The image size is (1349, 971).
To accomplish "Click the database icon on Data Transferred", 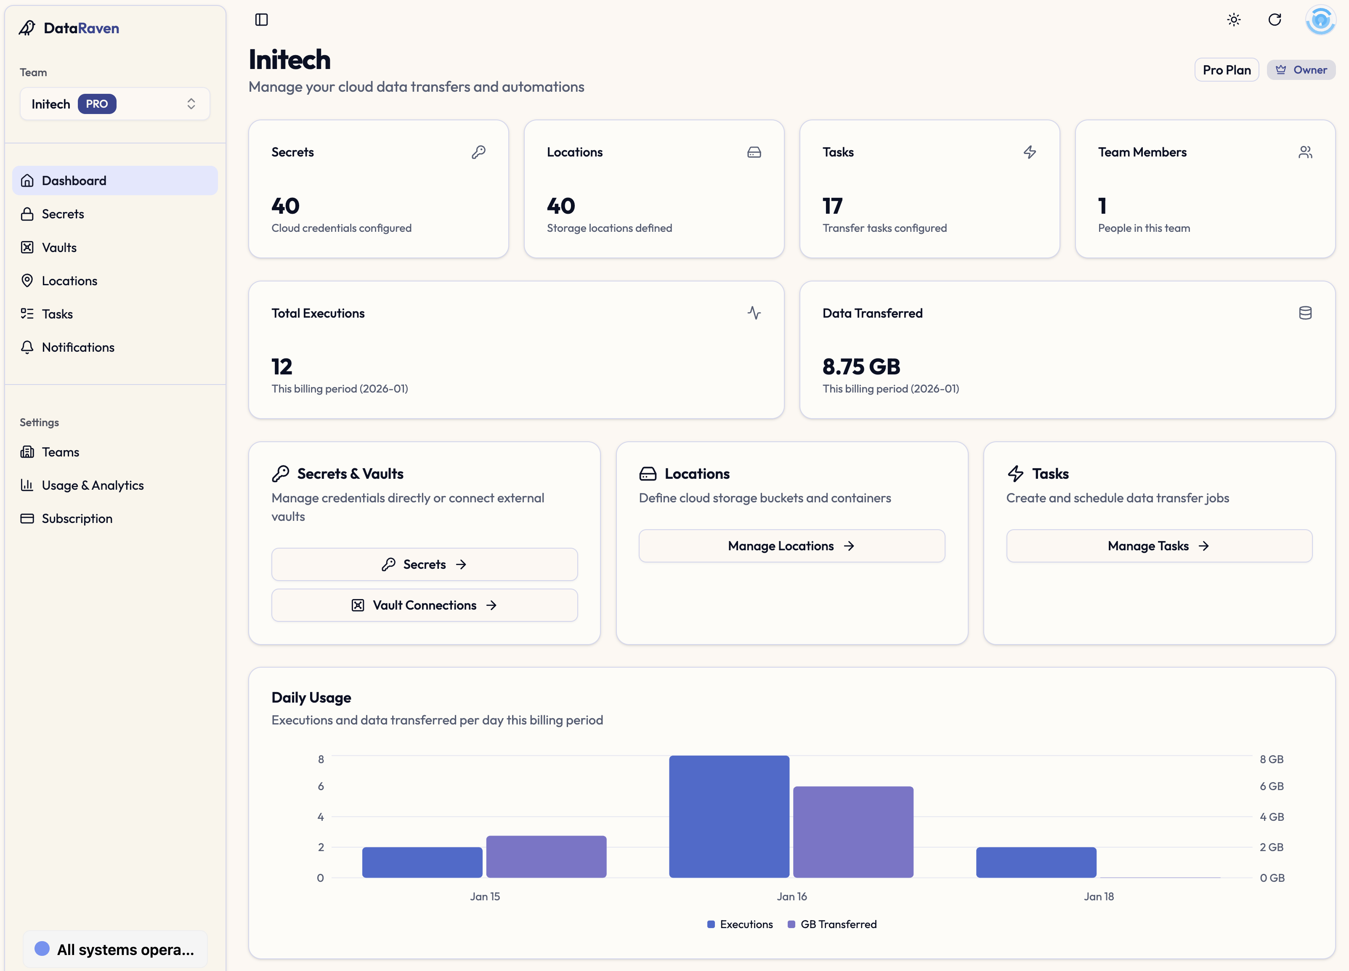I will click(x=1305, y=313).
